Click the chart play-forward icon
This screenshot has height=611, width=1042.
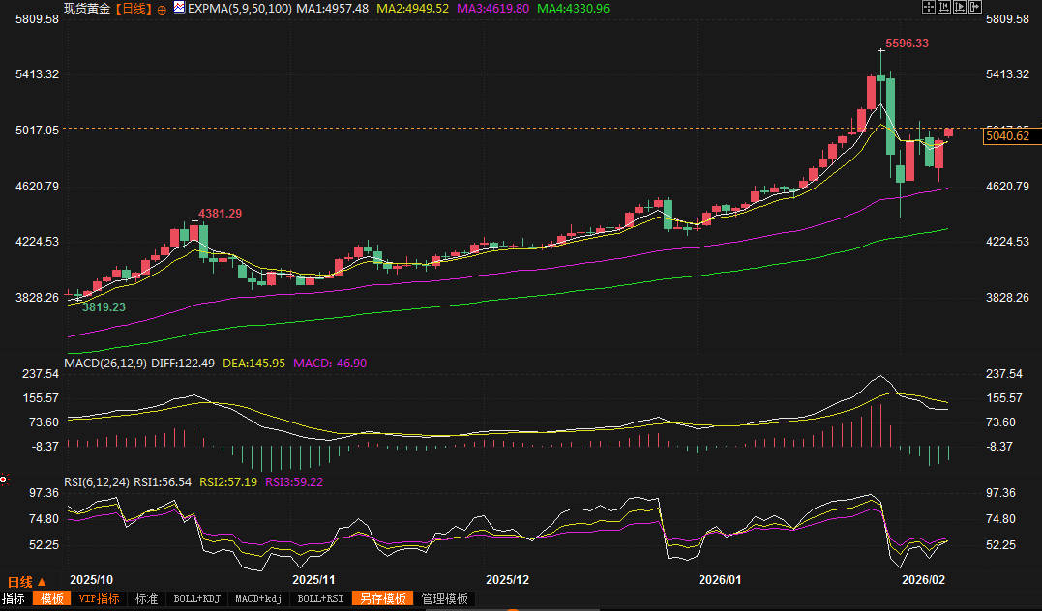(960, 7)
